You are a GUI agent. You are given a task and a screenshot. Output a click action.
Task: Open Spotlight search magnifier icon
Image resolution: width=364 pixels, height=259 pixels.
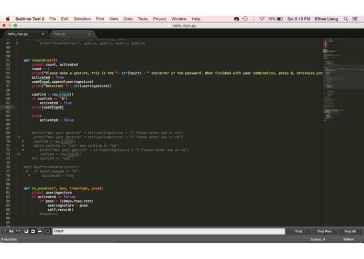point(346,19)
